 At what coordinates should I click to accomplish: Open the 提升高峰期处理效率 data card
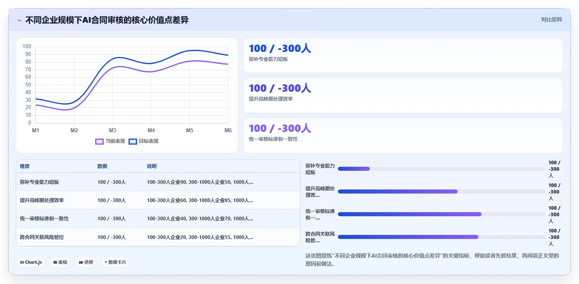[403, 95]
